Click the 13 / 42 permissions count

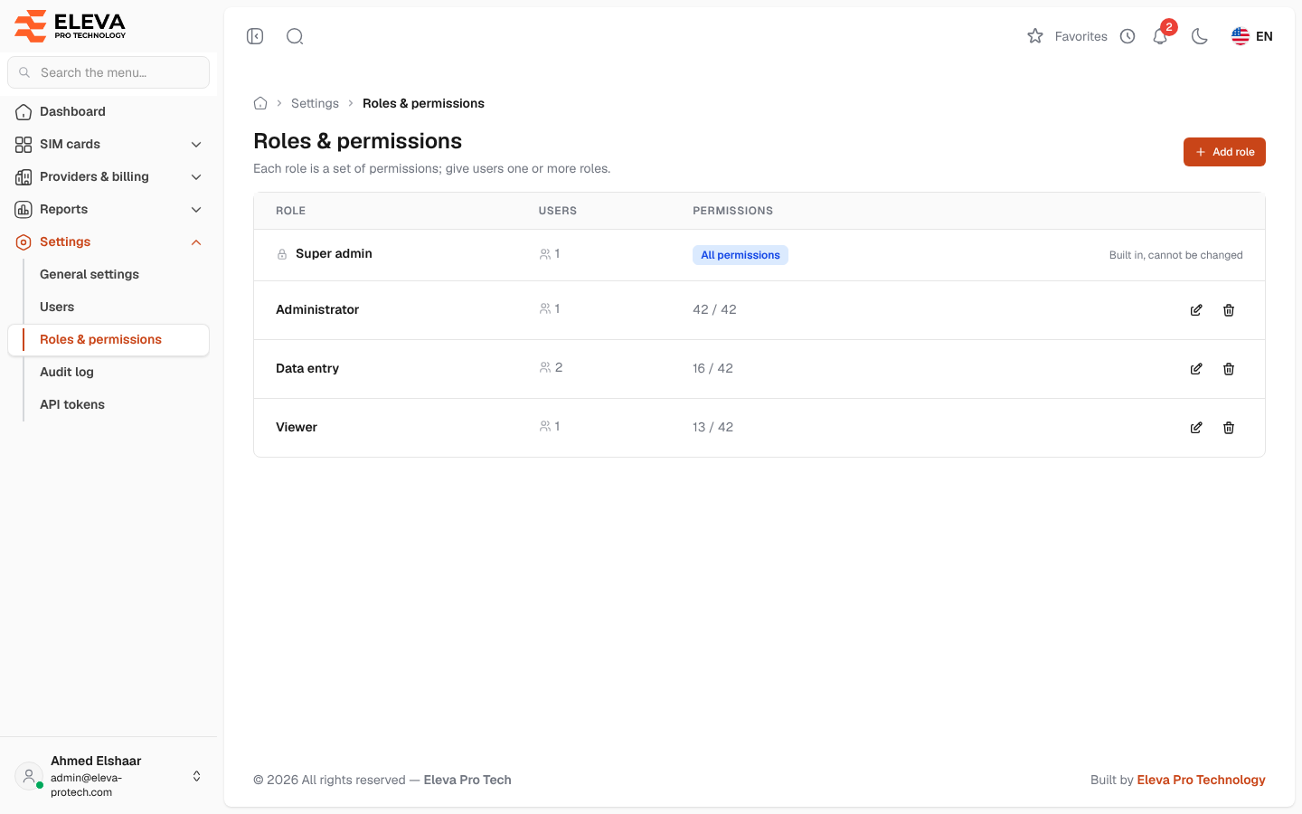pos(712,427)
